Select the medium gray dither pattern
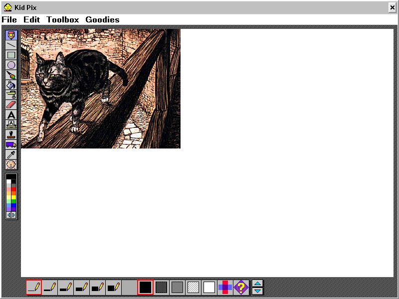 tap(177, 288)
